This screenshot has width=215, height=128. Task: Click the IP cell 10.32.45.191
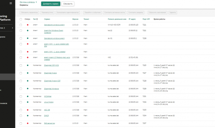tap(133, 57)
